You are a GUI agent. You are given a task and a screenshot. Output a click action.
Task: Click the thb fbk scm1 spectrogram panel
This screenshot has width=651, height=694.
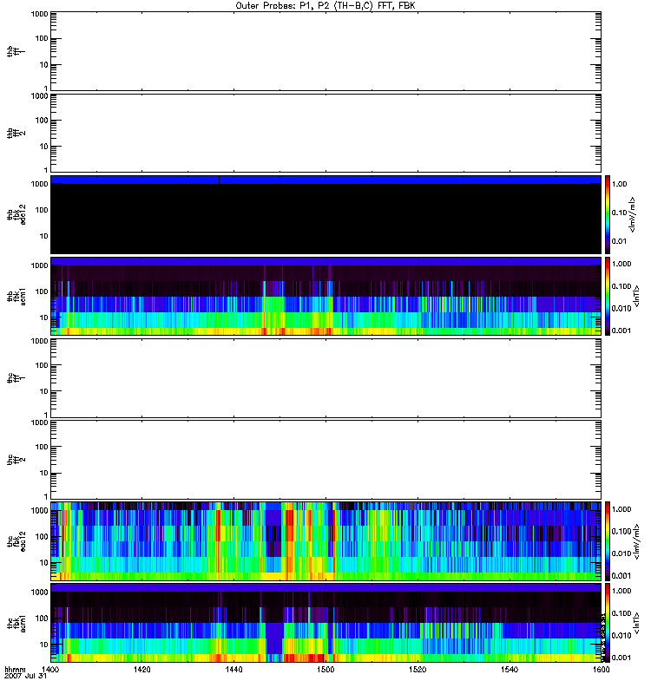(325, 297)
